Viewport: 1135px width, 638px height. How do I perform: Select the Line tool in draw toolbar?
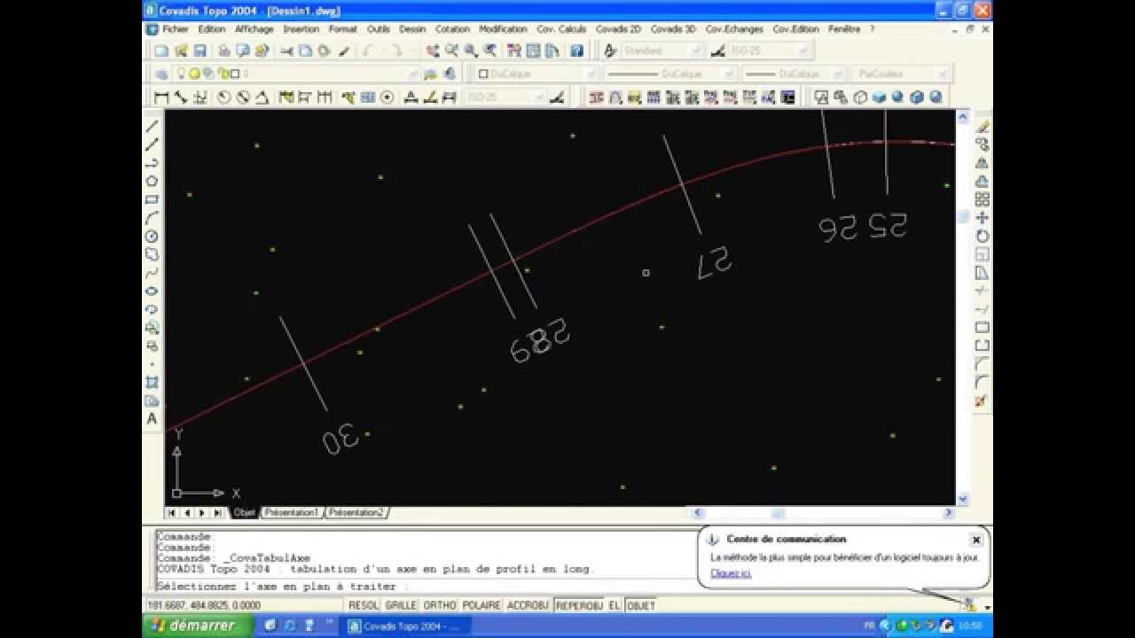(x=153, y=126)
